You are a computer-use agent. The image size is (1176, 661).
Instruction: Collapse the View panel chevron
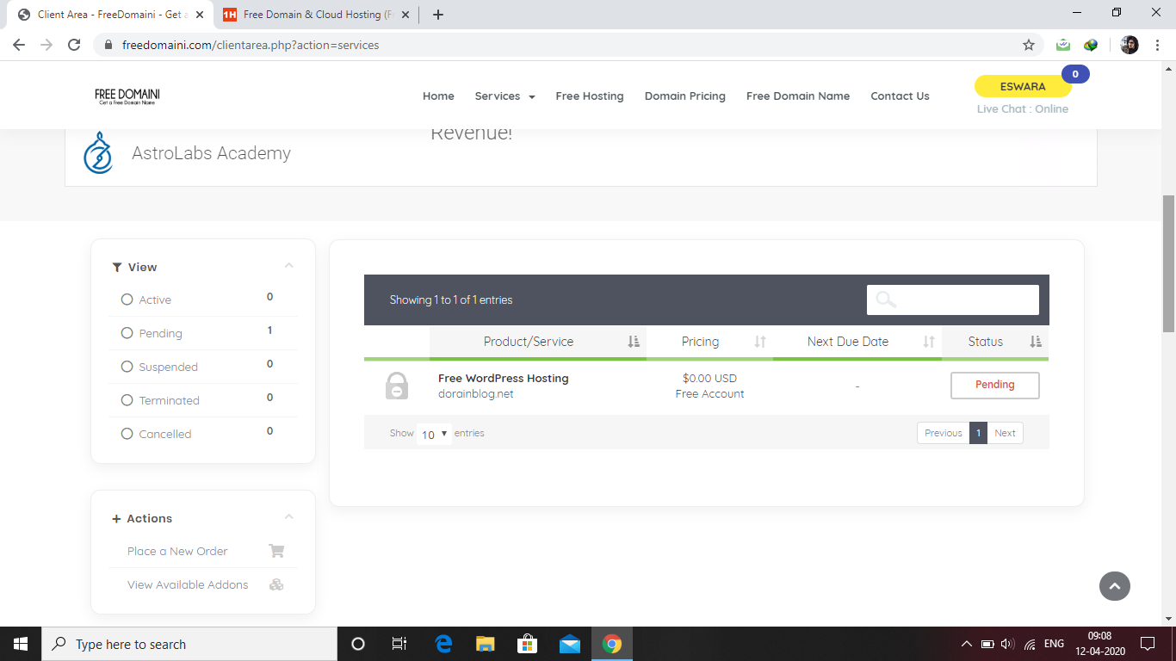tap(289, 266)
